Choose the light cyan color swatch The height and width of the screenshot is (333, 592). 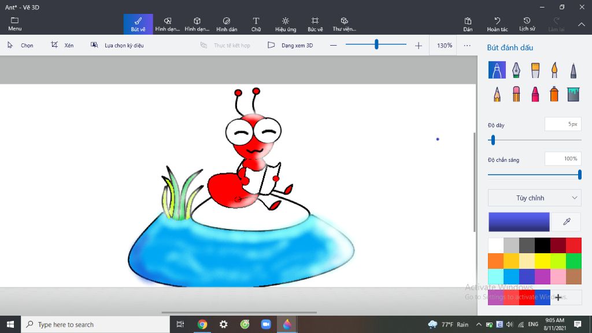point(495,276)
